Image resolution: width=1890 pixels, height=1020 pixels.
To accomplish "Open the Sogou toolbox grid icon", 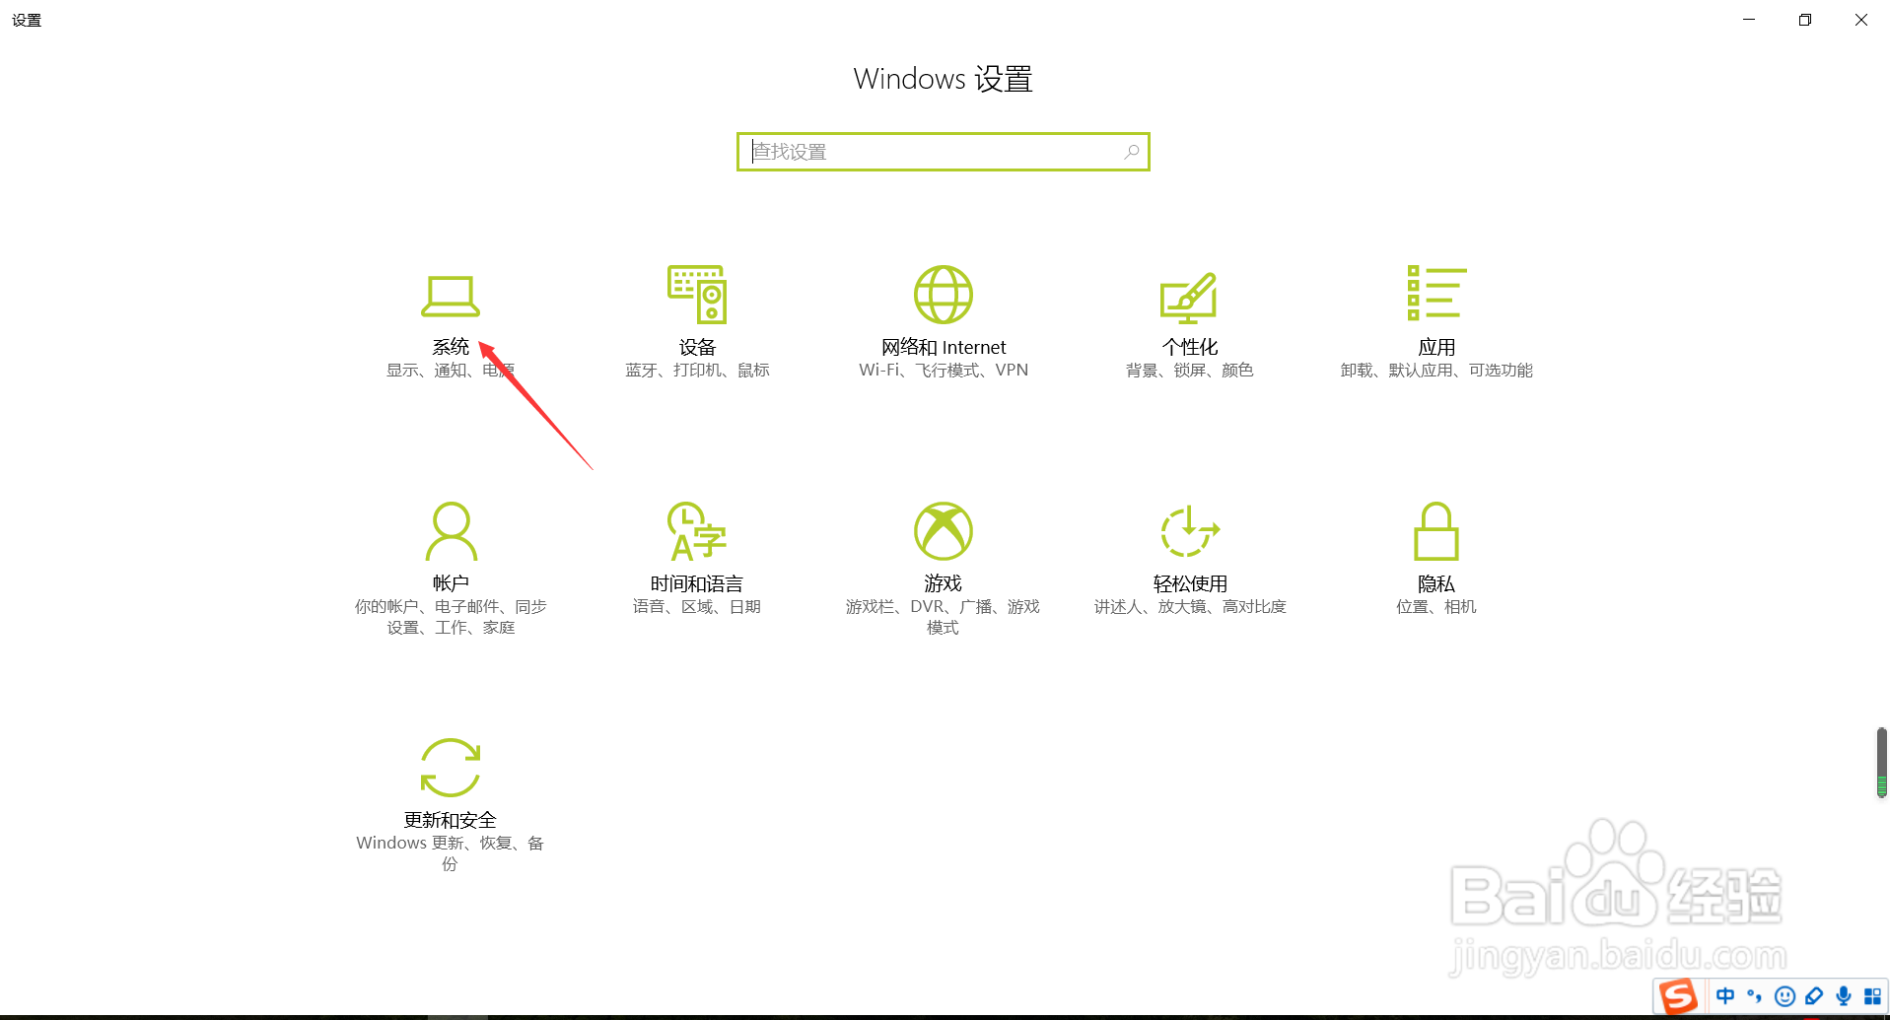I will (1872, 996).
